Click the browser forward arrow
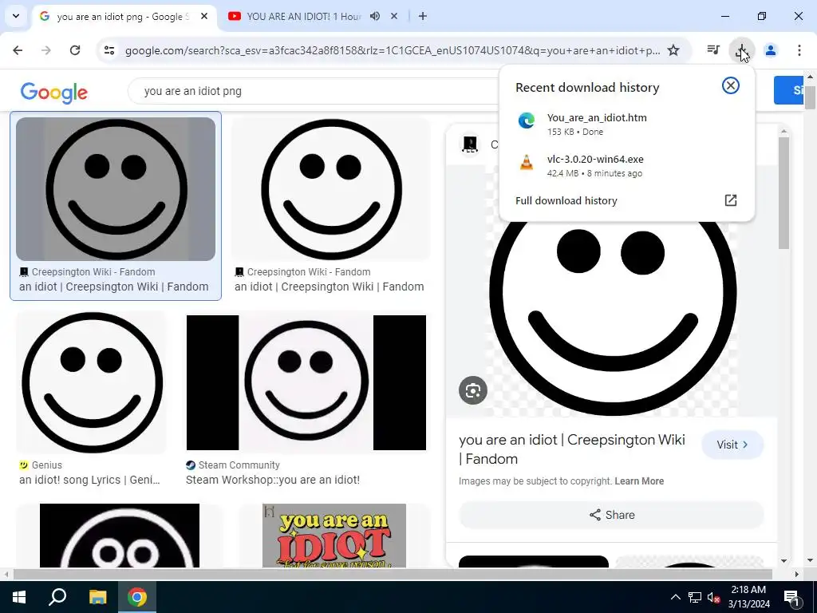Viewport: 817px width, 613px height. tap(45, 50)
